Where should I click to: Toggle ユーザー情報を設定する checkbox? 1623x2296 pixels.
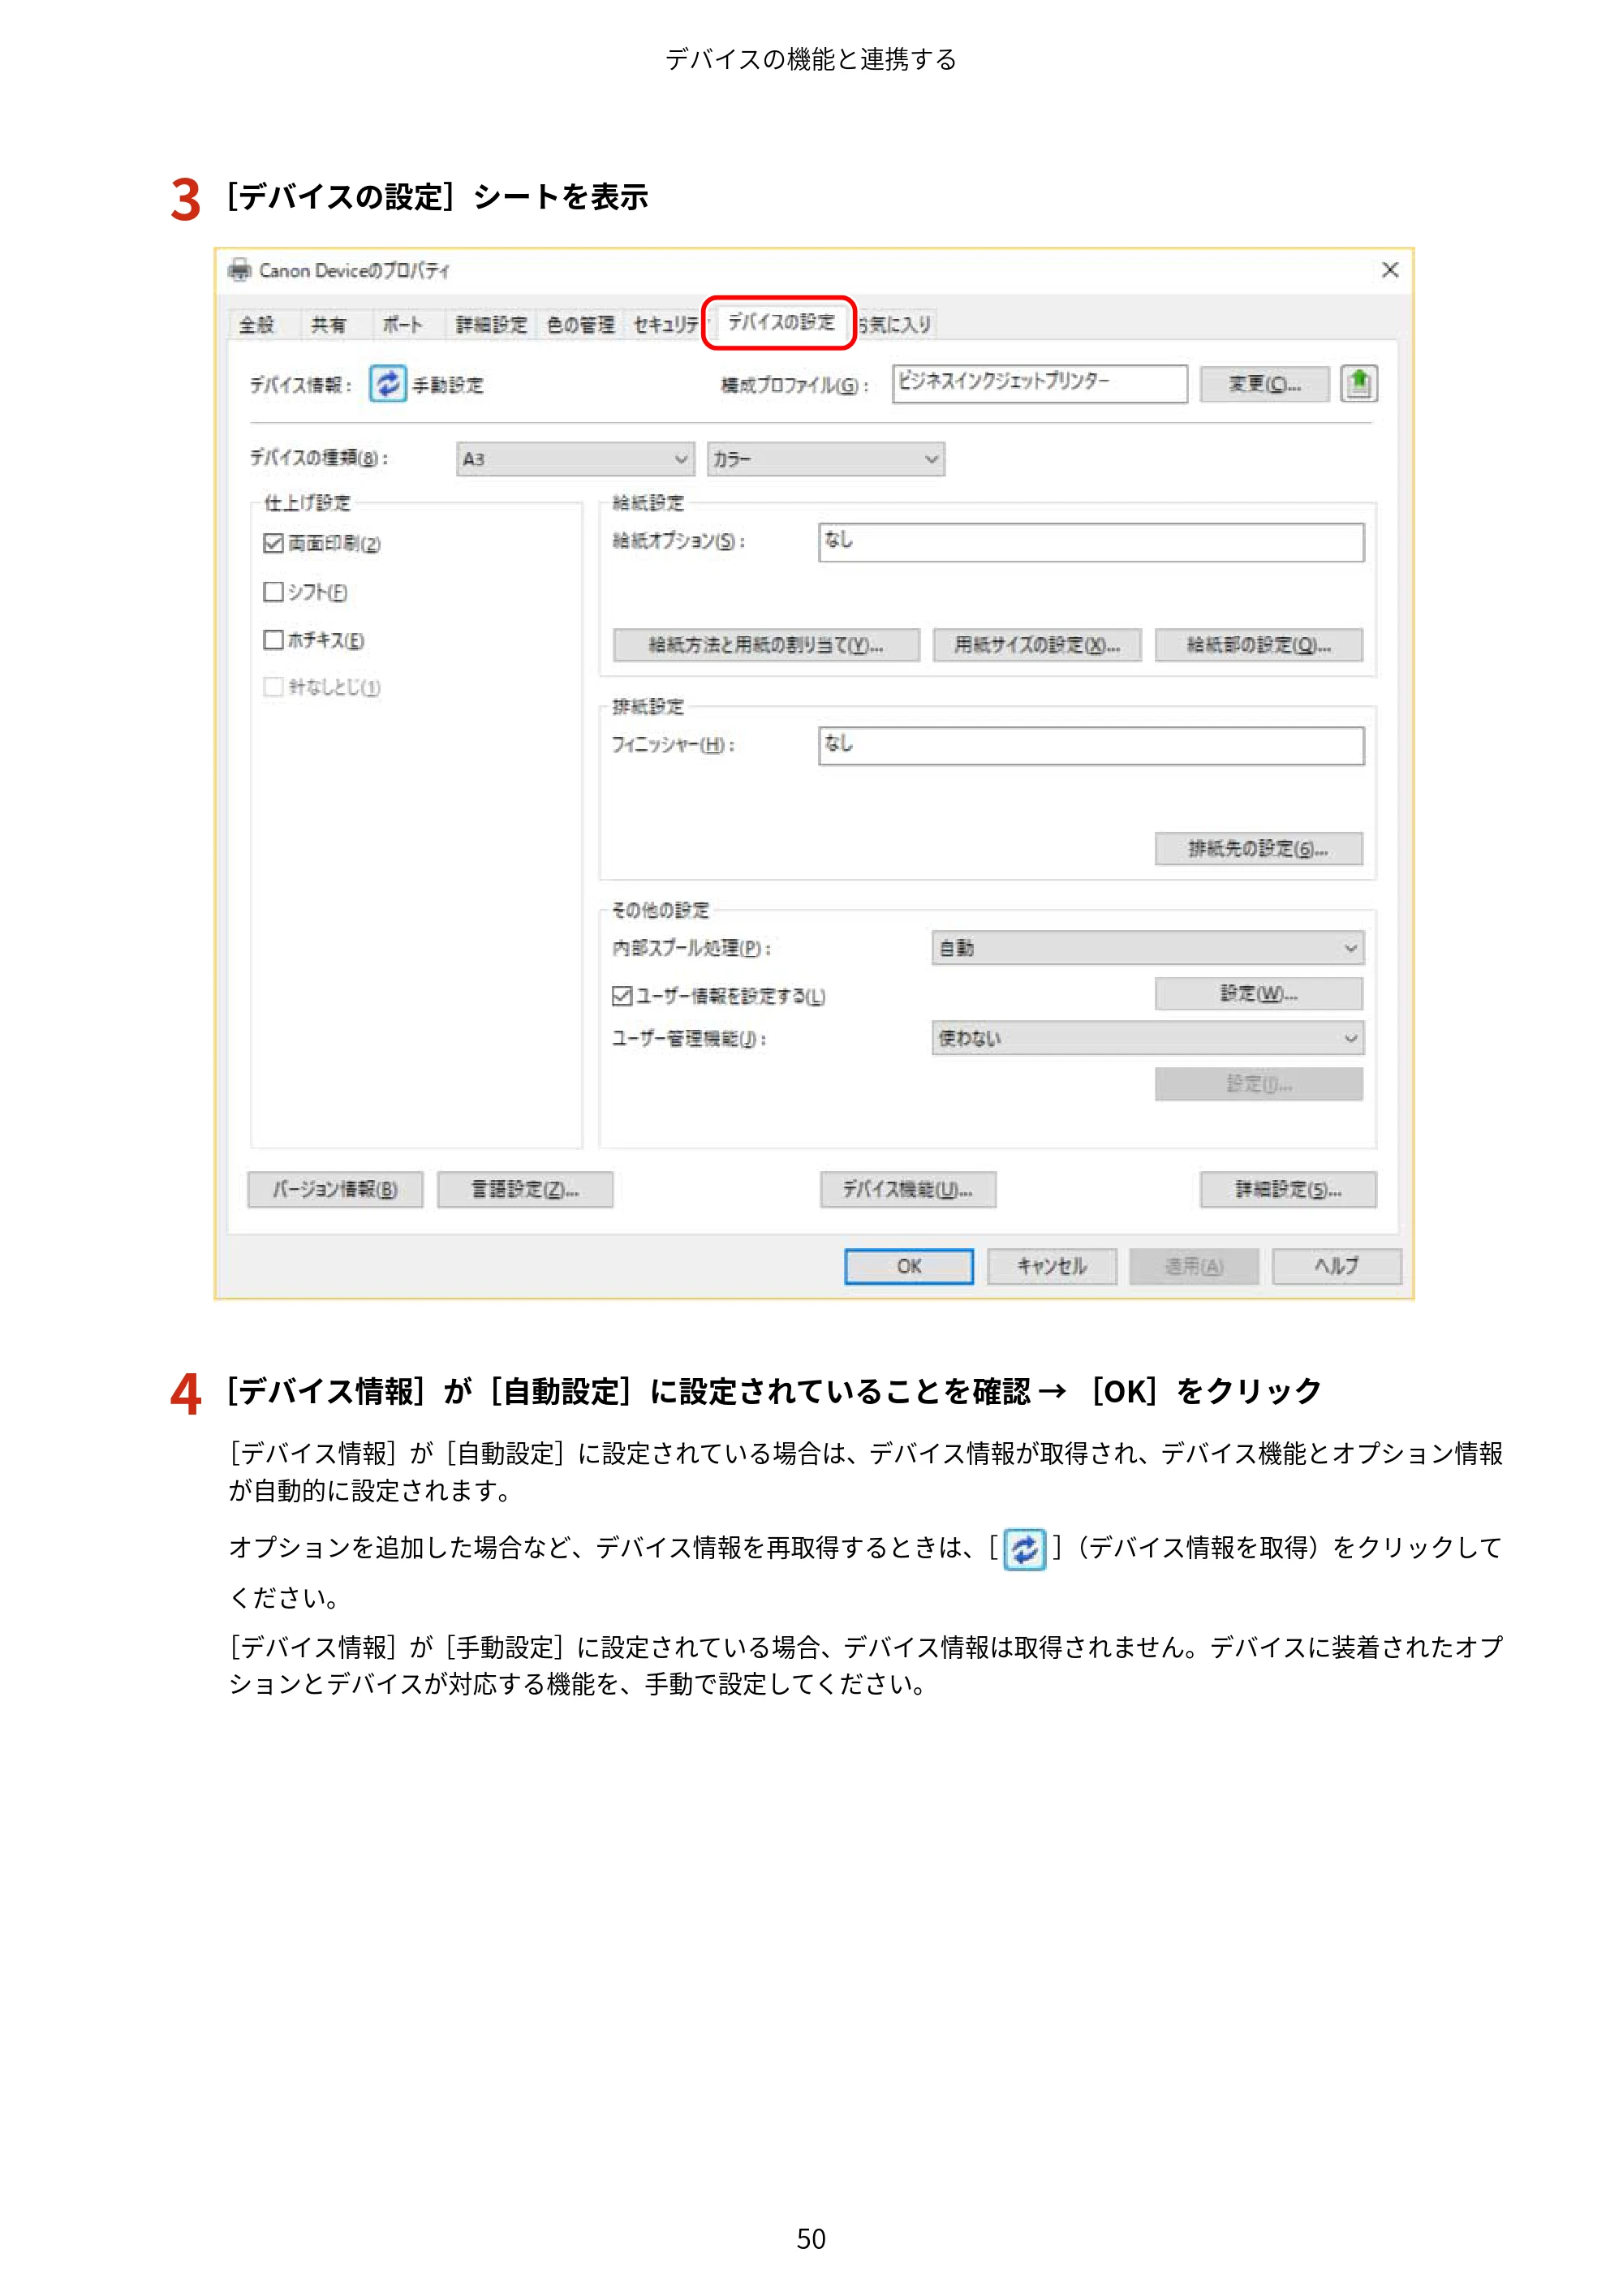pyautogui.click(x=622, y=996)
